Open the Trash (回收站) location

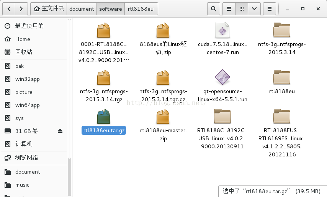(x=23, y=52)
